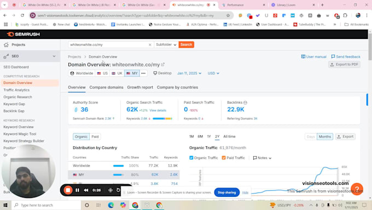Viewport: 372px width, 210px height.
Task: Open Desktop device selector
Action: [x=162, y=73]
